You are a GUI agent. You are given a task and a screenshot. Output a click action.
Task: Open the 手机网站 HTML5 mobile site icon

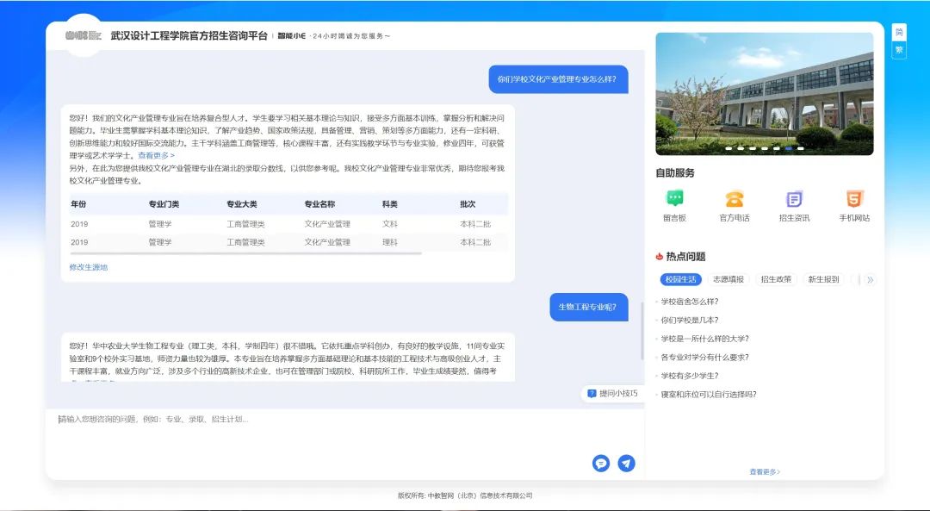coord(854,199)
